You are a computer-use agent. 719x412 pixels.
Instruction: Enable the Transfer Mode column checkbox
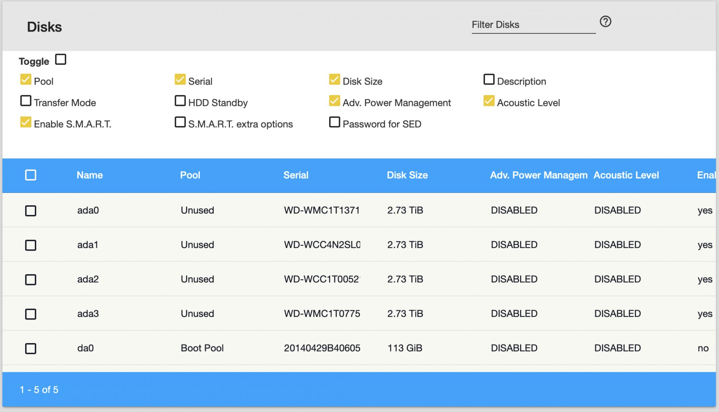[26, 101]
